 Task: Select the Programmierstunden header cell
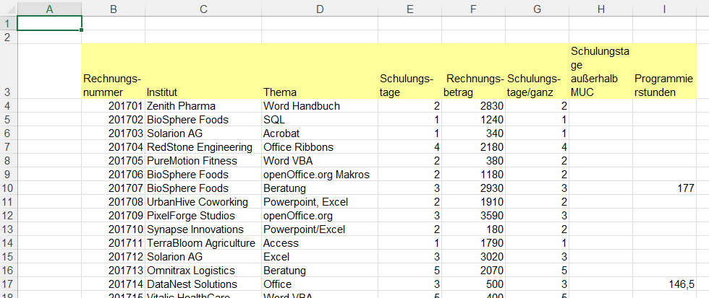tap(663, 85)
